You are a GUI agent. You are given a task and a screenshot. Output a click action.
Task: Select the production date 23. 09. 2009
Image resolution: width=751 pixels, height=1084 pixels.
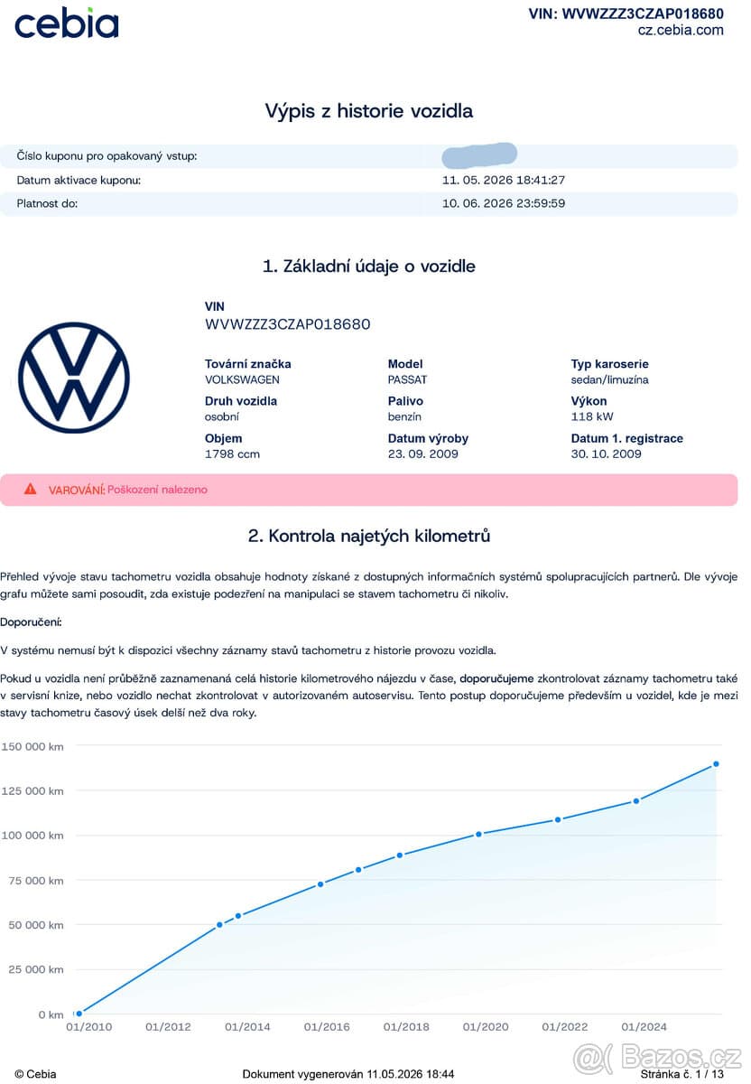pyautogui.click(x=422, y=453)
